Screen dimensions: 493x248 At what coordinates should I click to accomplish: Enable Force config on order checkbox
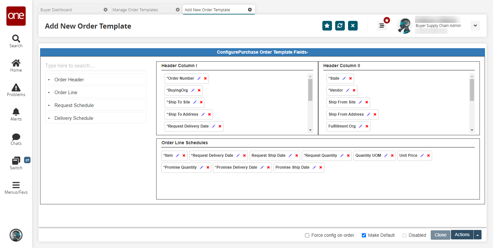point(307,235)
